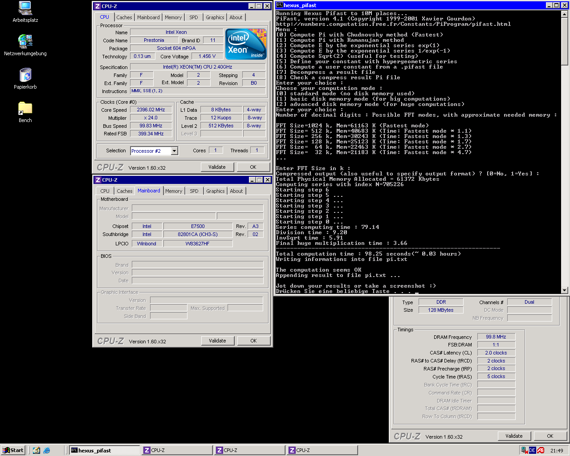Select Caches tab in the CPU-tab CPU-Z window
This screenshot has height=456, width=570.
pyautogui.click(x=124, y=17)
